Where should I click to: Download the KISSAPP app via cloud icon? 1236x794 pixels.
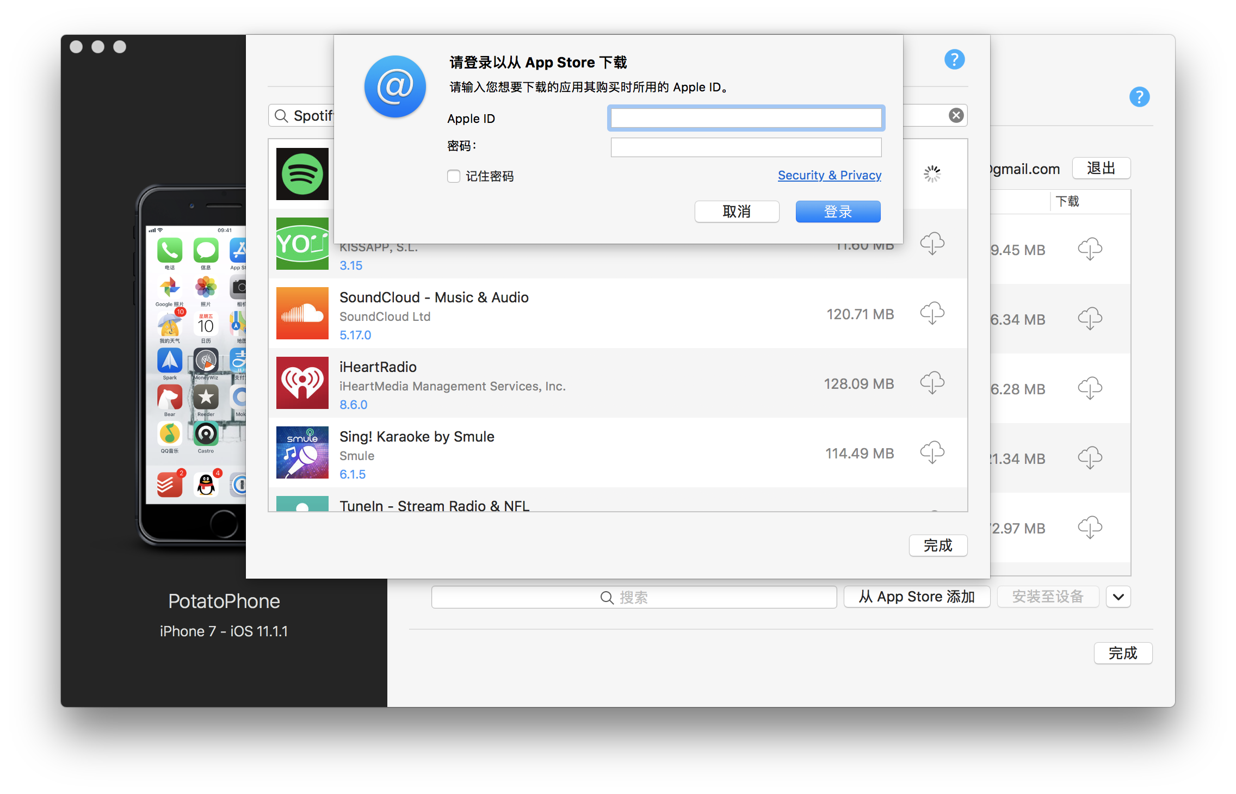tap(932, 244)
